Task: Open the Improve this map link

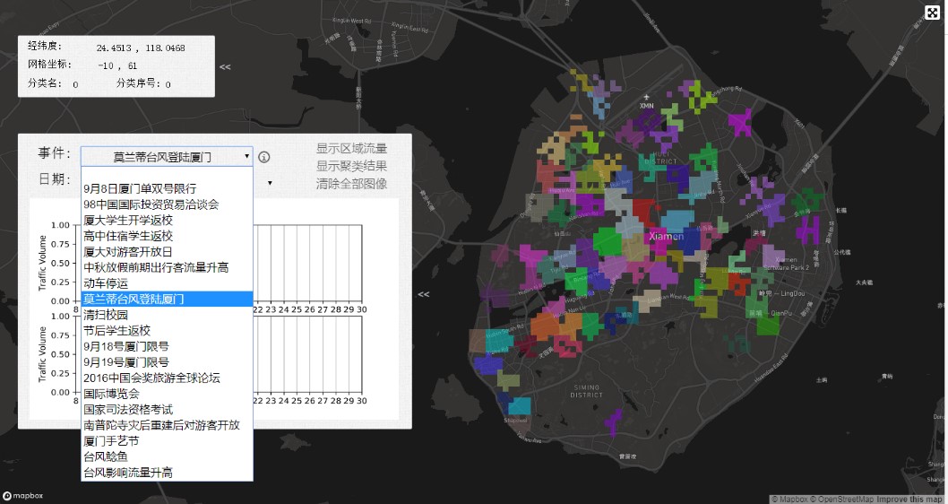Action: 909,499
